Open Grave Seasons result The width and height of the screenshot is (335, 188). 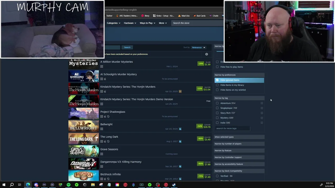point(139,151)
